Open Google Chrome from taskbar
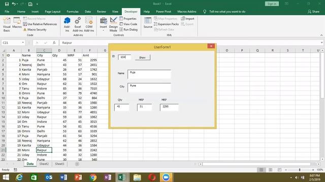 (x=93, y=177)
